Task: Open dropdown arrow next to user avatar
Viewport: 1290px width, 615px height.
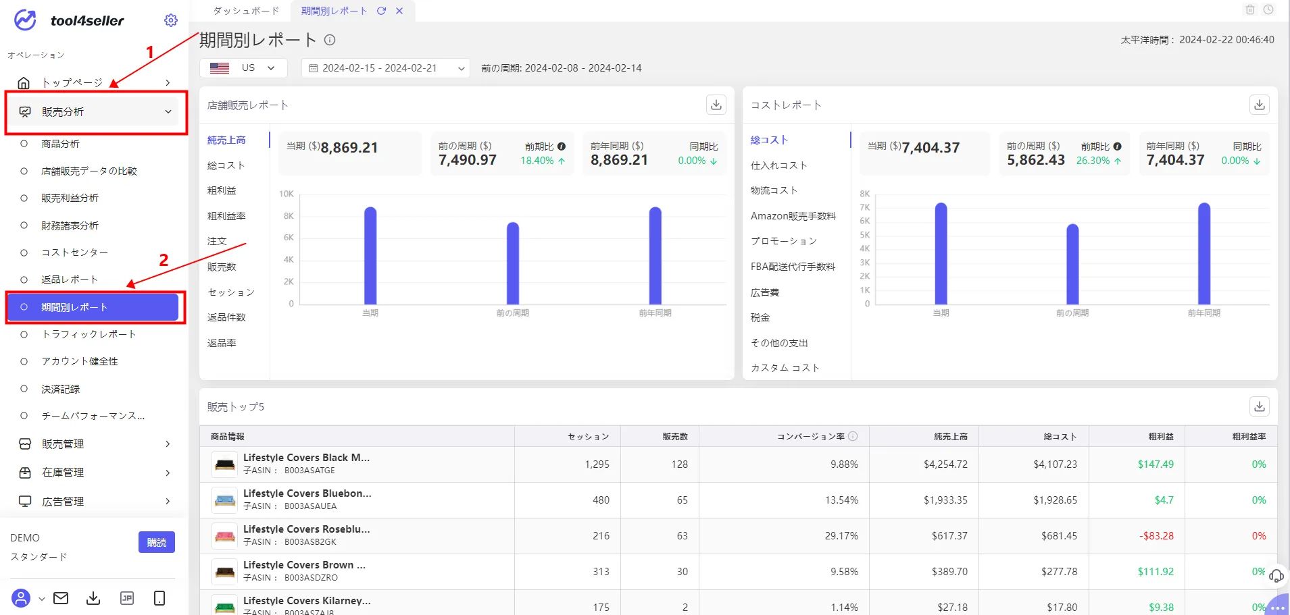Action: click(x=41, y=599)
